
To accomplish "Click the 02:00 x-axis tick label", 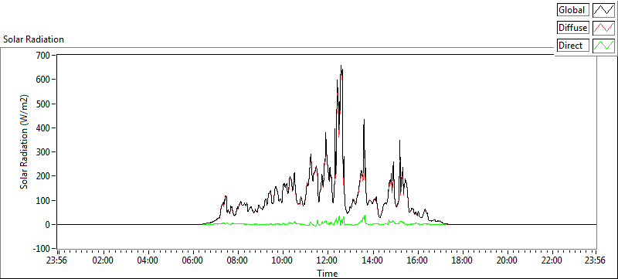I will tap(104, 260).
